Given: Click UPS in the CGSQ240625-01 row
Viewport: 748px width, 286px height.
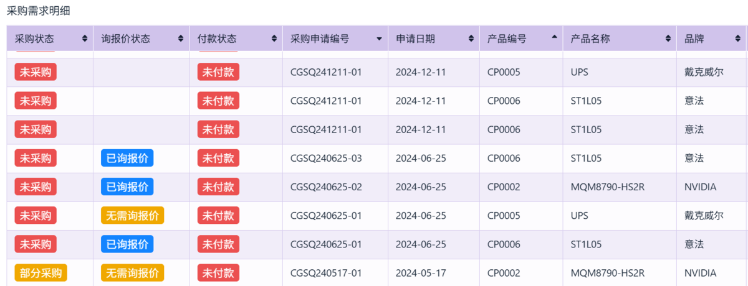Looking at the screenshot, I should 579,216.
